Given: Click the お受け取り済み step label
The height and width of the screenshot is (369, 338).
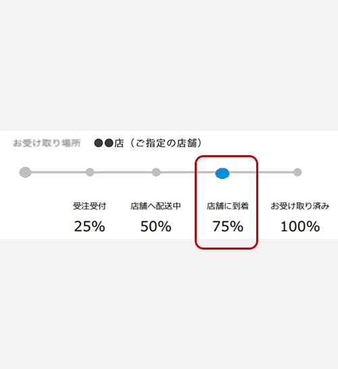Looking at the screenshot, I should [299, 206].
